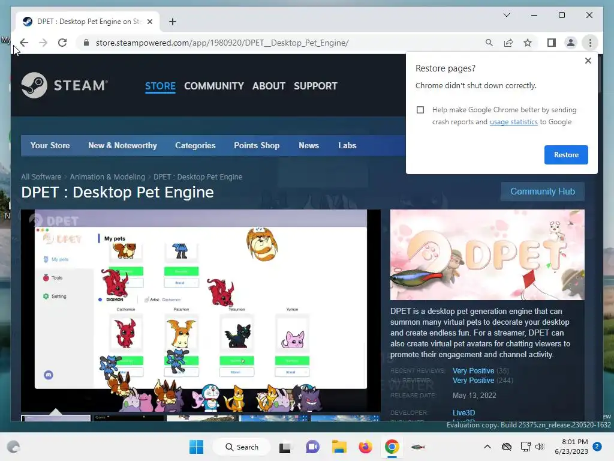Dismiss the Restore pages popup
Image resolution: width=614 pixels, height=461 pixels.
(x=588, y=61)
